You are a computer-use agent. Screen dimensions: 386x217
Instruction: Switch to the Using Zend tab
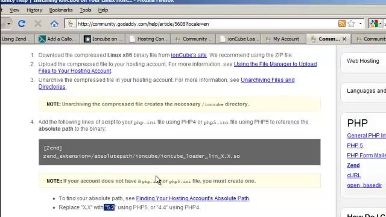(x=17, y=39)
